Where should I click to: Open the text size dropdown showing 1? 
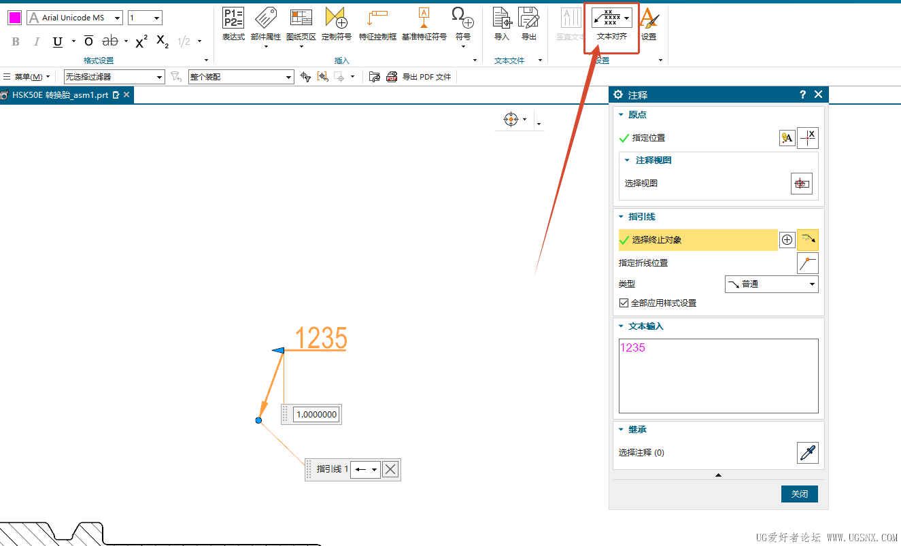click(145, 18)
